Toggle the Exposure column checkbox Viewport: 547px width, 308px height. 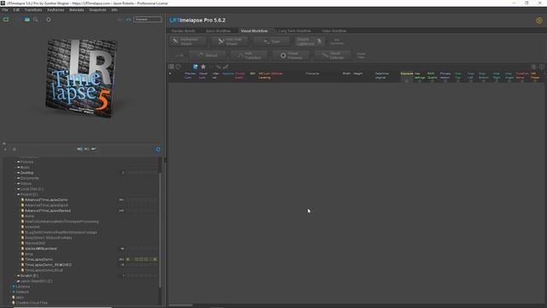(x=407, y=80)
